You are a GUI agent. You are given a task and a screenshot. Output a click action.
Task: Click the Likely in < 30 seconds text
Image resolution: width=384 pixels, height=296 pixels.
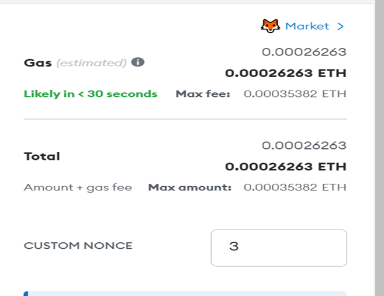91,94
